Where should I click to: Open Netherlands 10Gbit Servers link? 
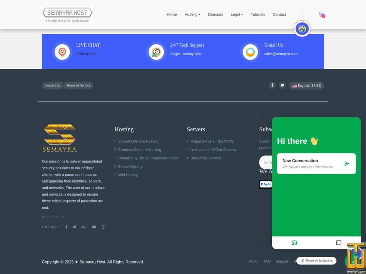click(x=213, y=150)
